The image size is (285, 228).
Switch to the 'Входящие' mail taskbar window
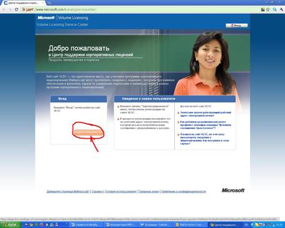156,225
